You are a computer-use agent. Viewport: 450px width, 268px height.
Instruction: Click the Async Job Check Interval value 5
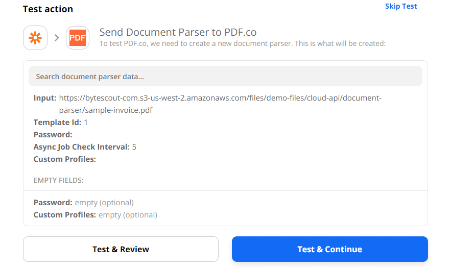(x=134, y=147)
